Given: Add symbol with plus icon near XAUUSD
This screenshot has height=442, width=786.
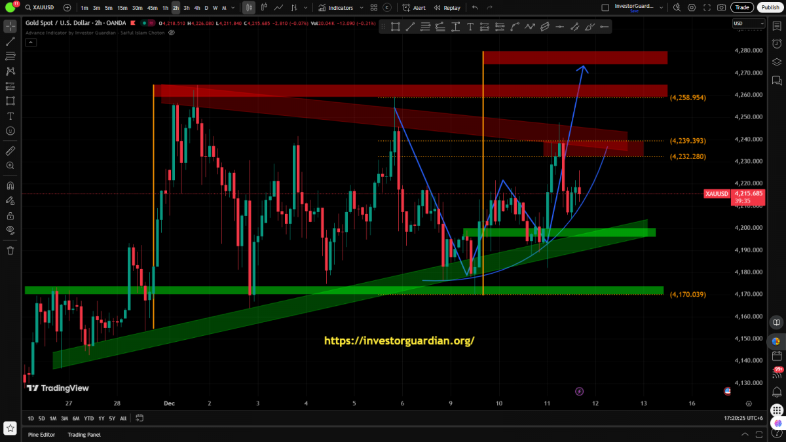Looking at the screenshot, I should click(x=68, y=8).
